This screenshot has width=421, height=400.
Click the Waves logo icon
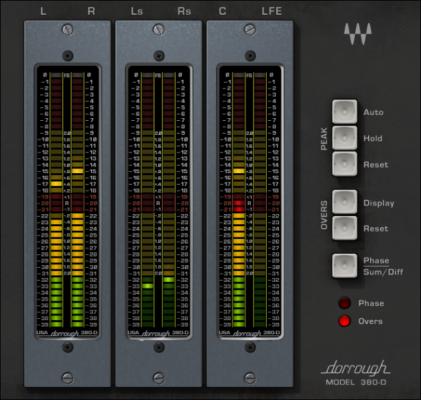tap(358, 34)
